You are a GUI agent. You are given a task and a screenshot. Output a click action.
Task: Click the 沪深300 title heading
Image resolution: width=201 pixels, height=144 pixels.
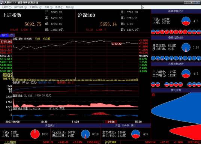point(86,15)
